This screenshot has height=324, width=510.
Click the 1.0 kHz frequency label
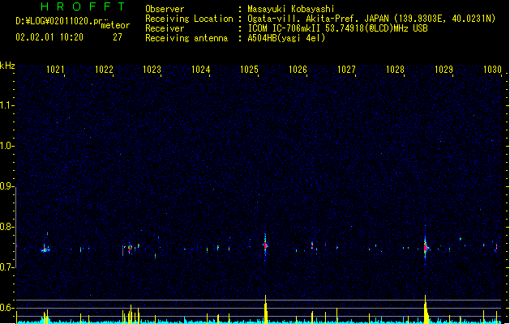pos(6,146)
